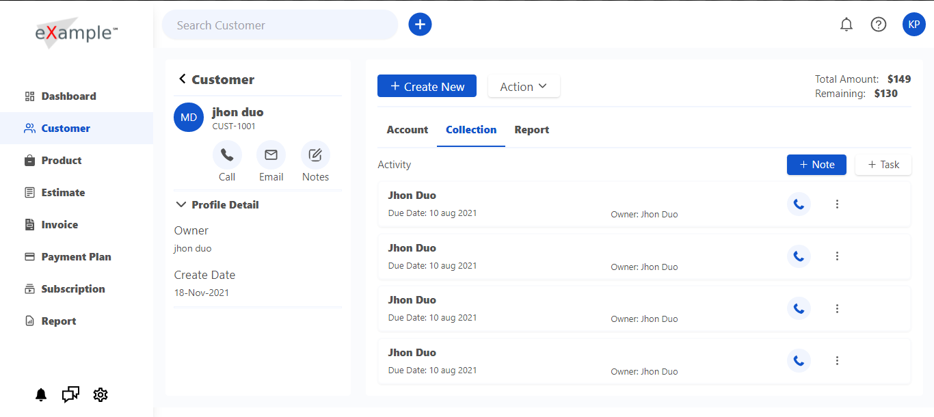Click the MD customer avatar
Screen dimensions: 934x417
point(189,118)
